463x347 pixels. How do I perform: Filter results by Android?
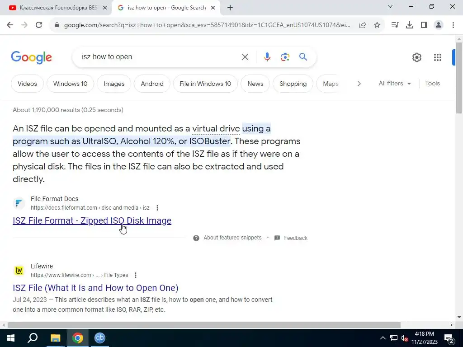point(152,84)
